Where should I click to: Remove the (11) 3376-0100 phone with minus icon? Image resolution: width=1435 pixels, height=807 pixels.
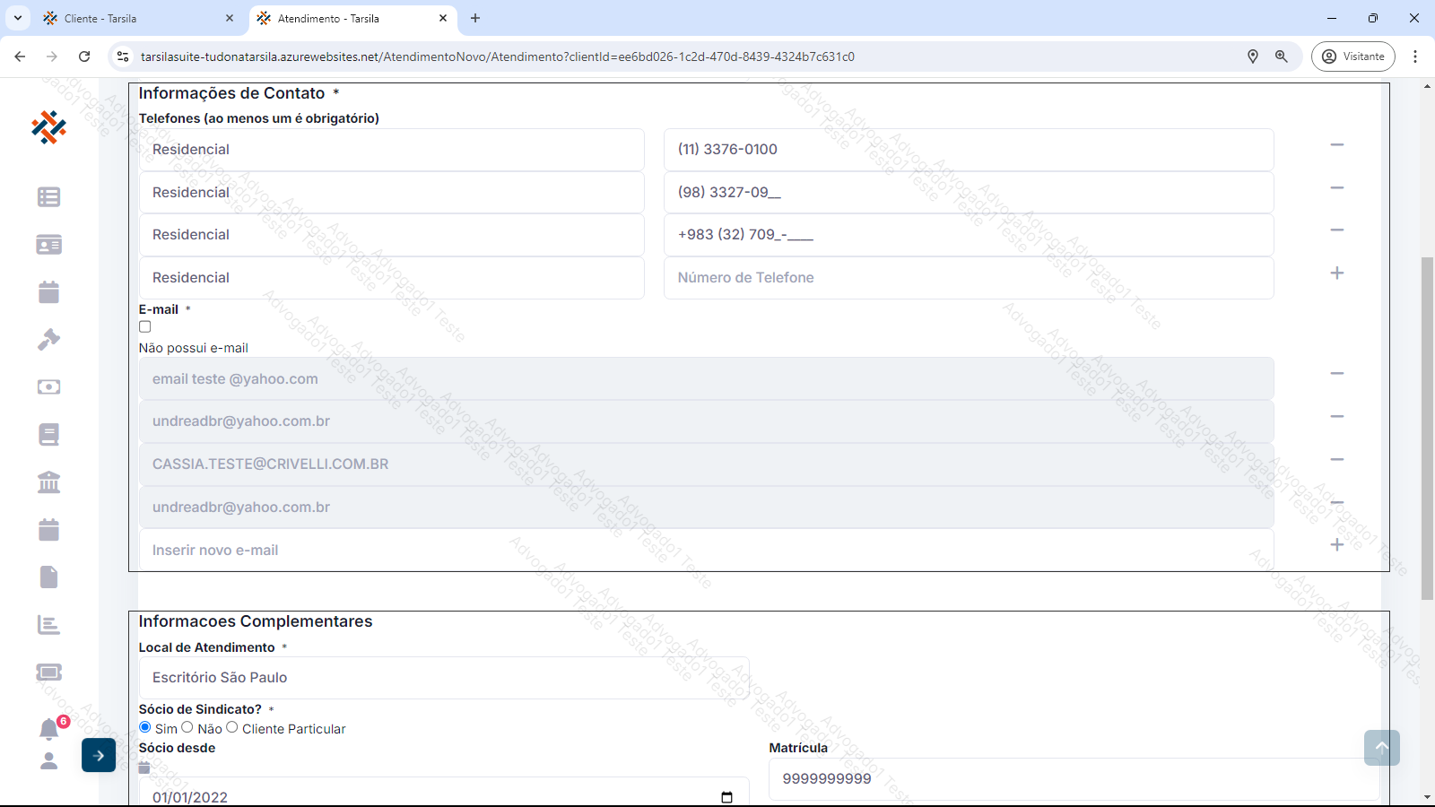coord(1336,145)
